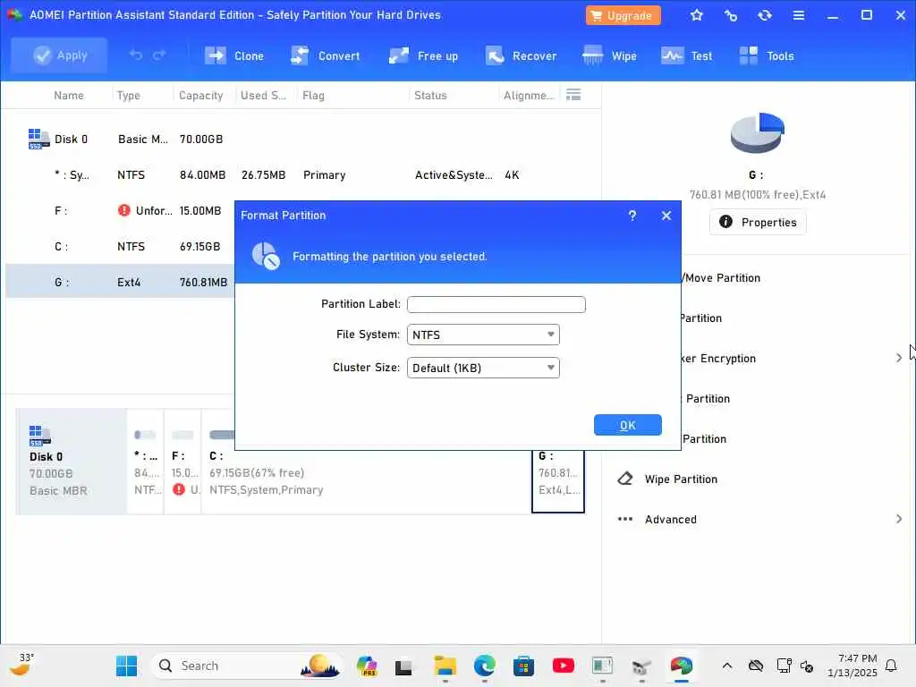This screenshot has height=687, width=916.
Task: Open the Free up tool
Action: tap(423, 56)
